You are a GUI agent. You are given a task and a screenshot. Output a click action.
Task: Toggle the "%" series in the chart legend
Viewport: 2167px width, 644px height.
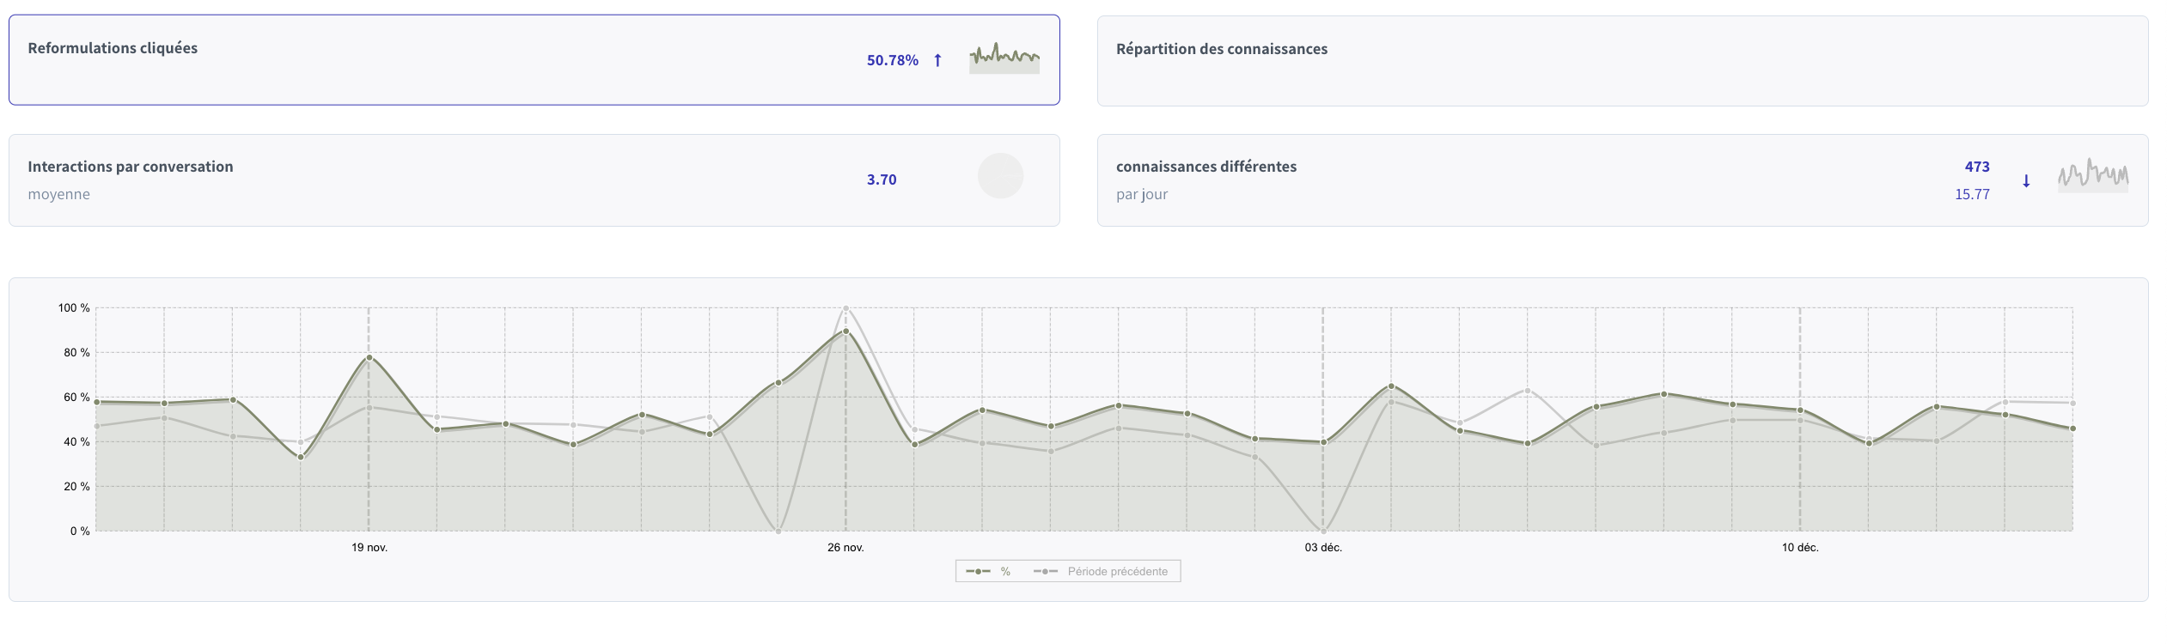point(988,572)
